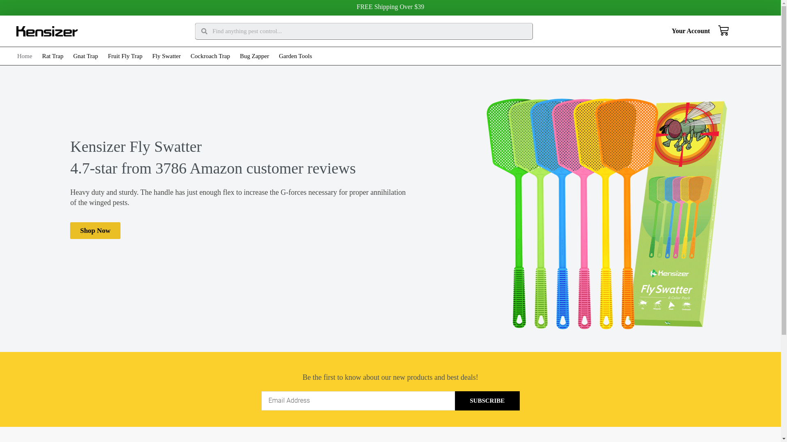Open the Gnat Trap category
The width and height of the screenshot is (787, 442).
86,56
